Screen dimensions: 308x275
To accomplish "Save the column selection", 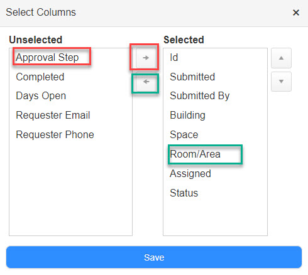I will [x=154, y=257].
